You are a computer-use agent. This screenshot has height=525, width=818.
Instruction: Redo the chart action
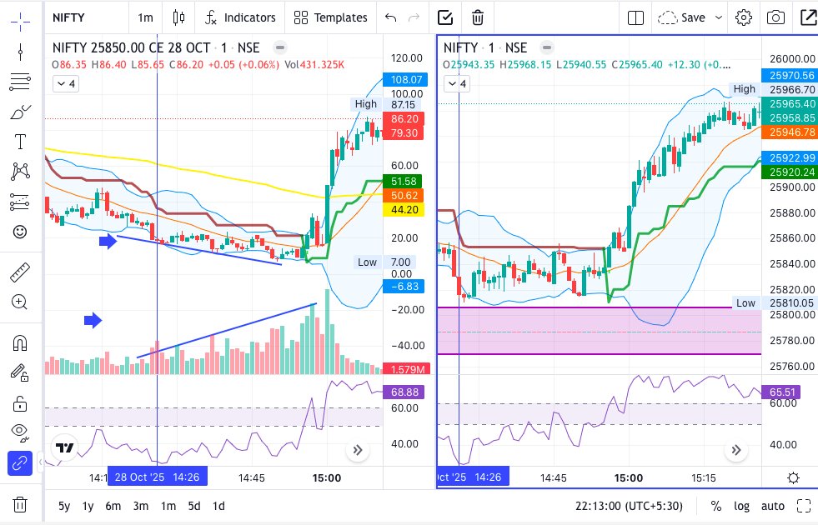[414, 17]
